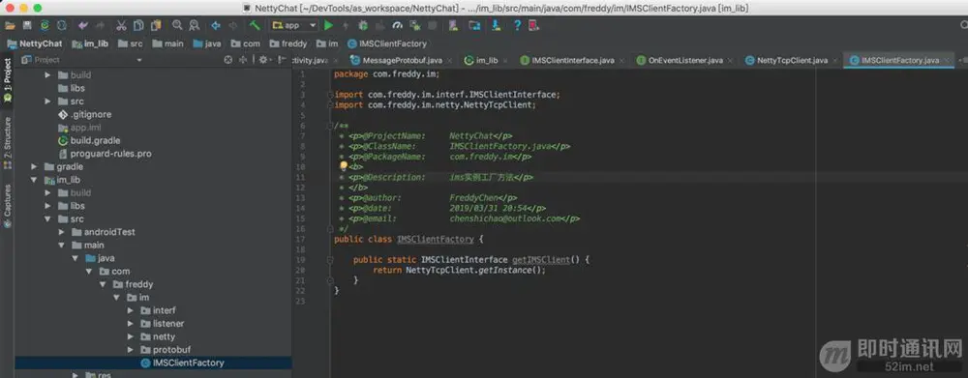Viewport: 968px width, 378px height.
Task: Click the Find magnifier icon
Action: click(x=177, y=25)
